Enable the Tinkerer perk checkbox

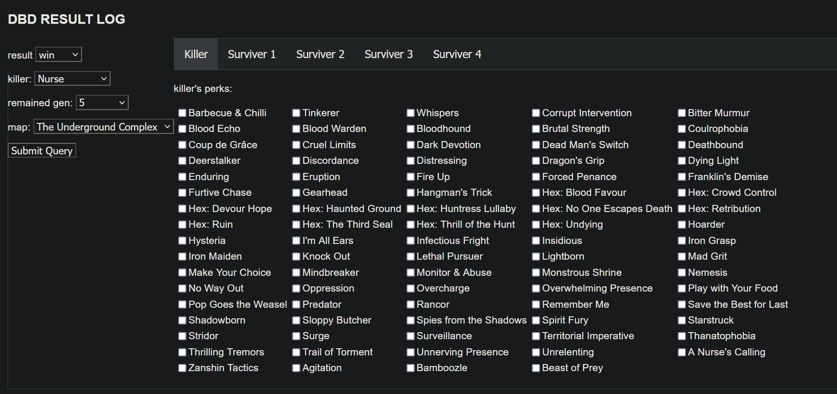tap(296, 113)
